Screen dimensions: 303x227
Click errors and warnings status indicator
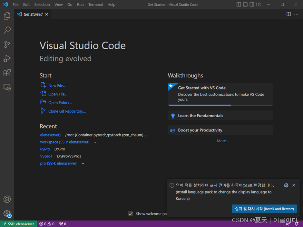coord(47,224)
